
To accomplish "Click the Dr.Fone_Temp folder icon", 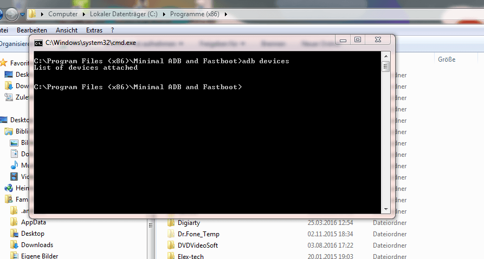I will [x=171, y=234].
